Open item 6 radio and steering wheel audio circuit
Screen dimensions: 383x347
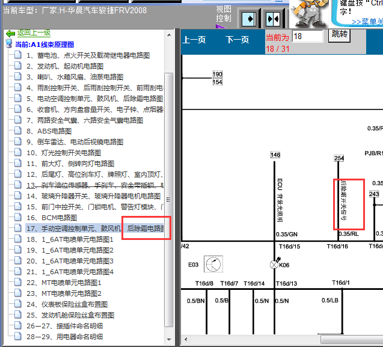pyautogui.click(x=95, y=109)
